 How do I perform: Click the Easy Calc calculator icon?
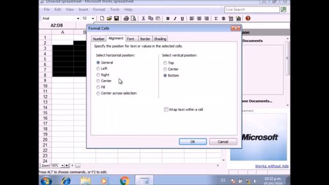(x=231, y=18)
